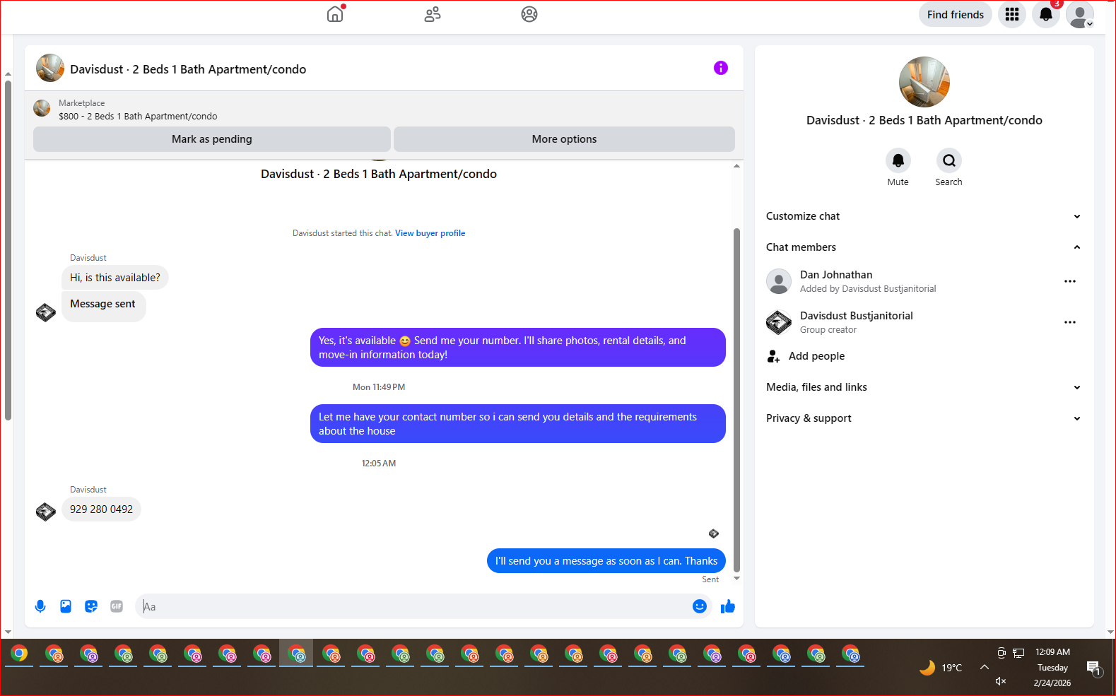Image resolution: width=1116 pixels, height=696 pixels.
Task: Click the chat header listing avatar
Action: tap(50, 68)
